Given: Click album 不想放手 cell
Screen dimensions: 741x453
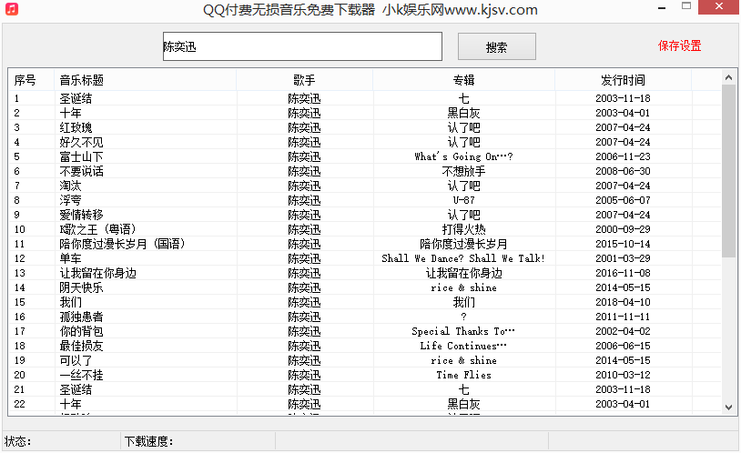Looking at the screenshot, I should coord(463,172).
